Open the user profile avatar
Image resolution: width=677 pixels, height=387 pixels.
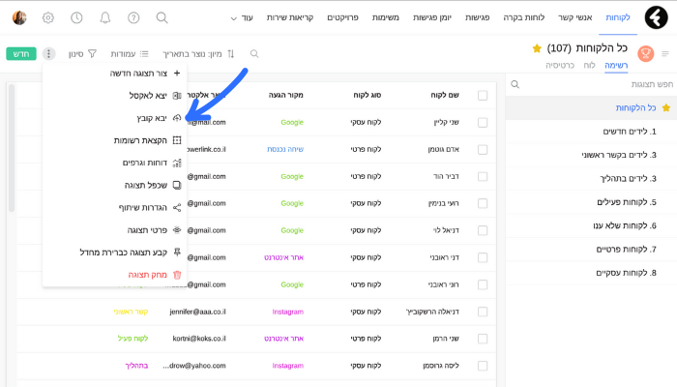pos(19,17)
